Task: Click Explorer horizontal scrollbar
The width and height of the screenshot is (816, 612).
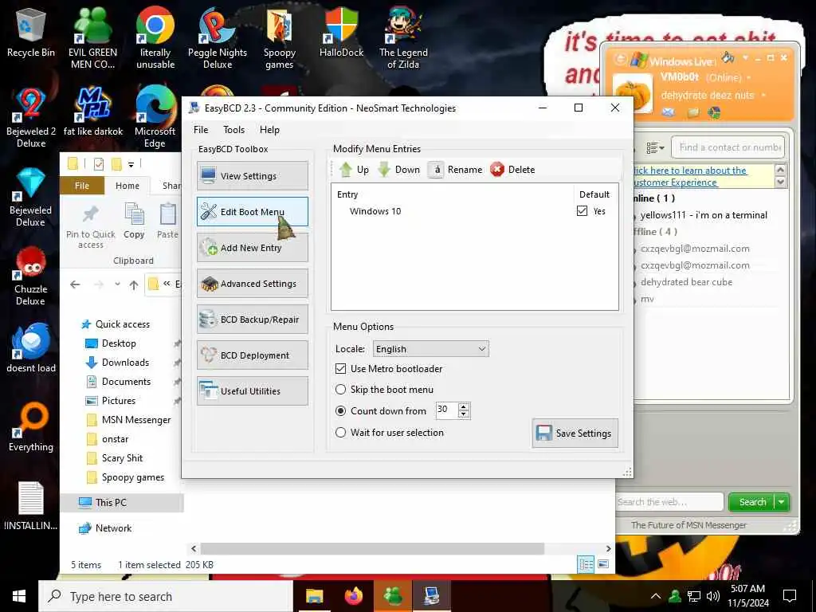Action: click(372, 548)
